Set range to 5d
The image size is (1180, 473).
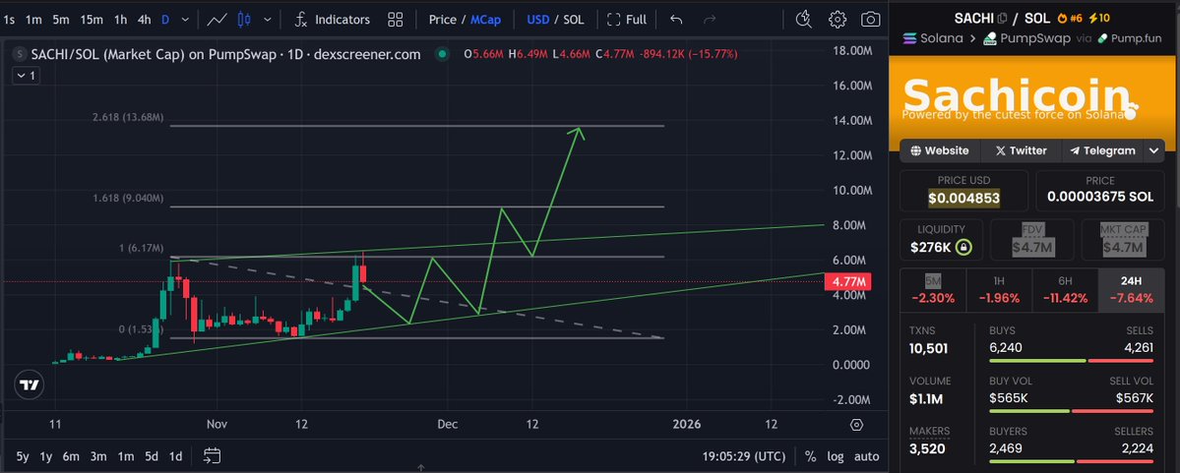[152, 455]
